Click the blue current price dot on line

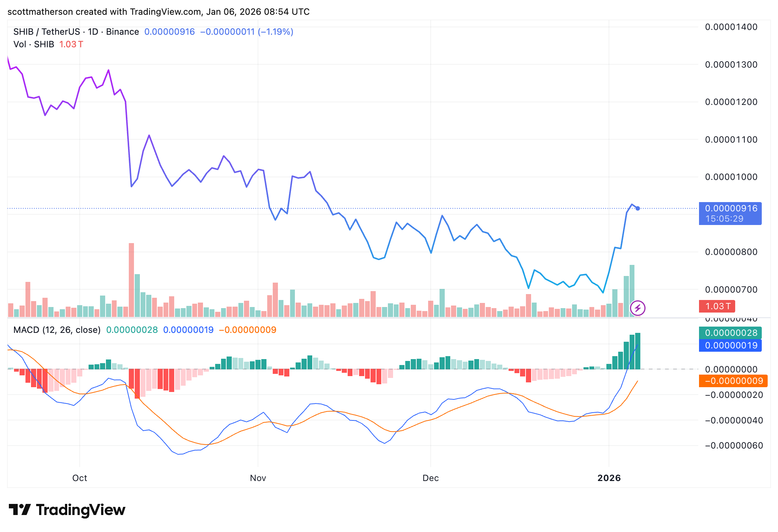tap(637, 208)
